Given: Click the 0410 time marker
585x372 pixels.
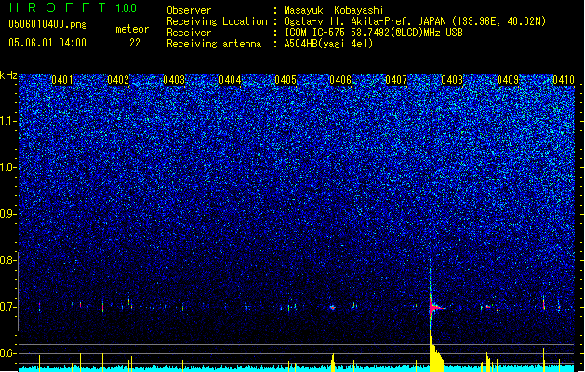Looking at the screenshot, I should coord(564,80).
